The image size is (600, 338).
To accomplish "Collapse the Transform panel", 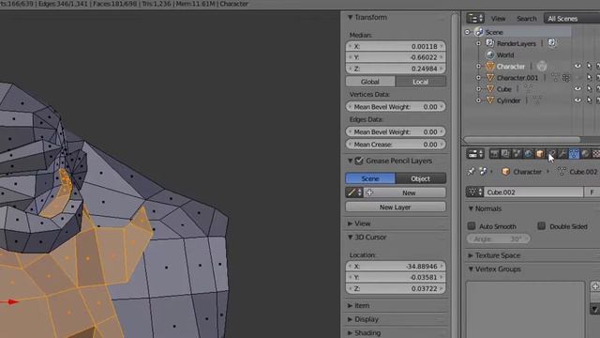I will [350, 17].
